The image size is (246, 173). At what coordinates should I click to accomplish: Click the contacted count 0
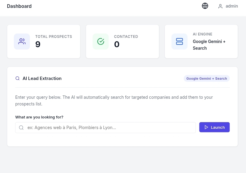tap(117, 44)
